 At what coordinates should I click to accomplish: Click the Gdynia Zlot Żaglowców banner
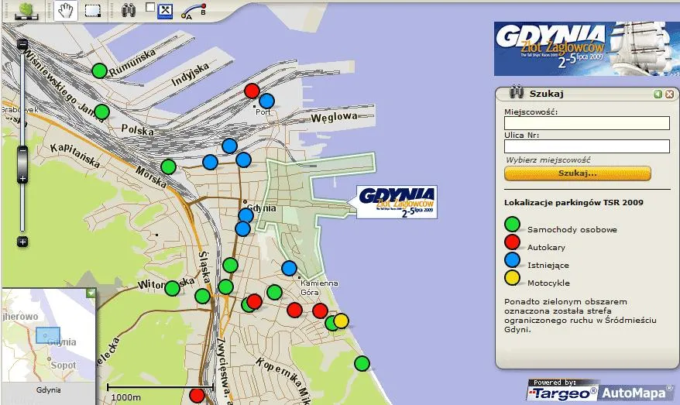point(586,49)
